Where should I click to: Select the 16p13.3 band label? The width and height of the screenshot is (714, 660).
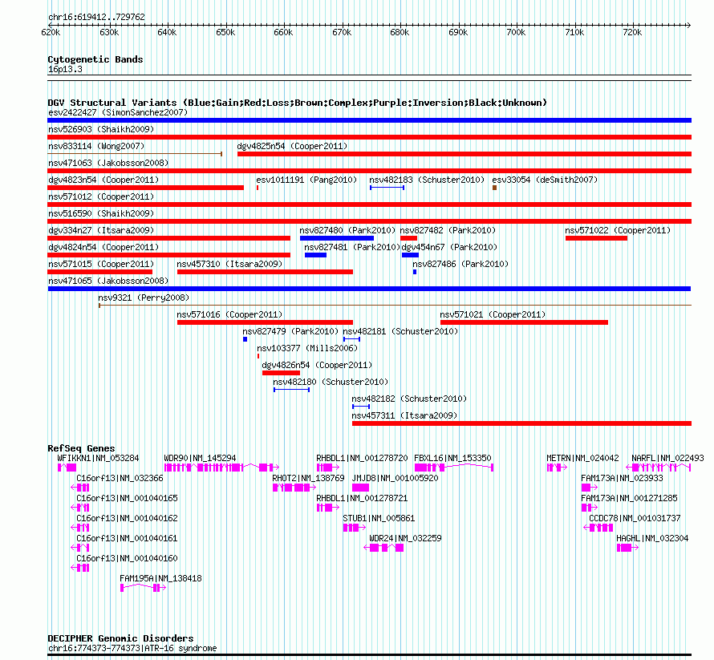pos(65,69)
